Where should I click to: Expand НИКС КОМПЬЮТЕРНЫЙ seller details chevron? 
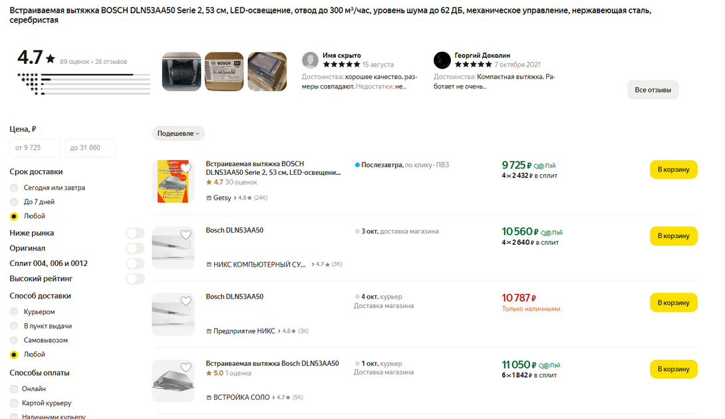click(x=313, y=265)
